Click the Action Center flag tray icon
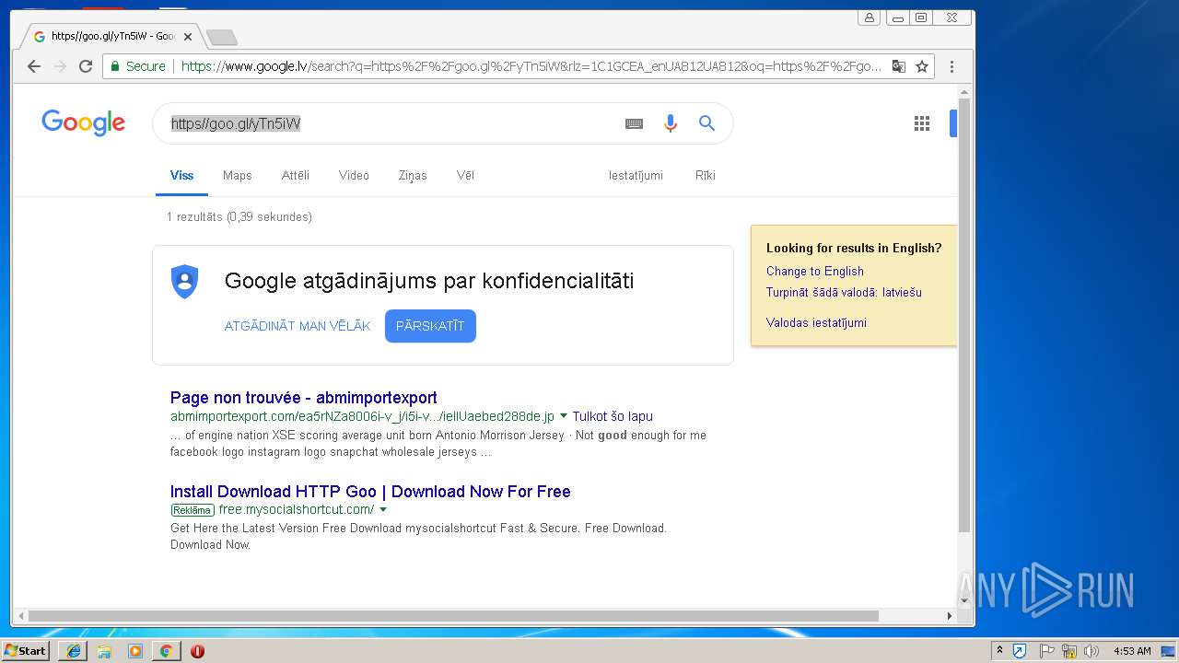 (x=1046, y=651)
